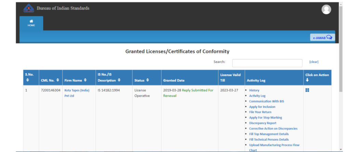Sort by the S.No. column arrows
This screenshot has width=350, height=152.
coord(28,80)
